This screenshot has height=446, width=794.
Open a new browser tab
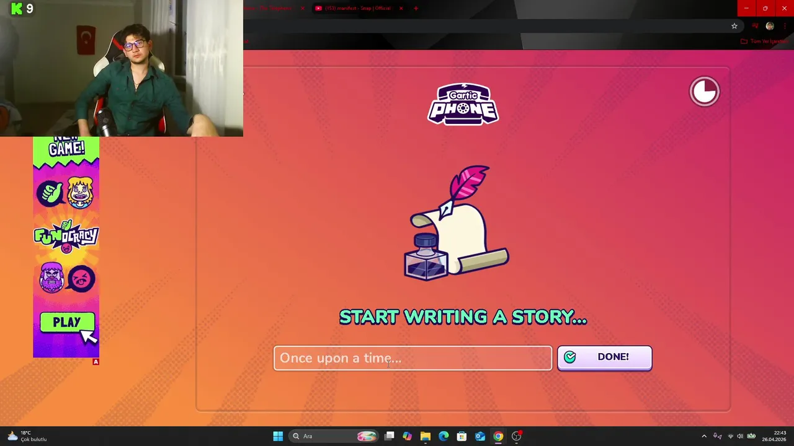click(x=416, y=8)
